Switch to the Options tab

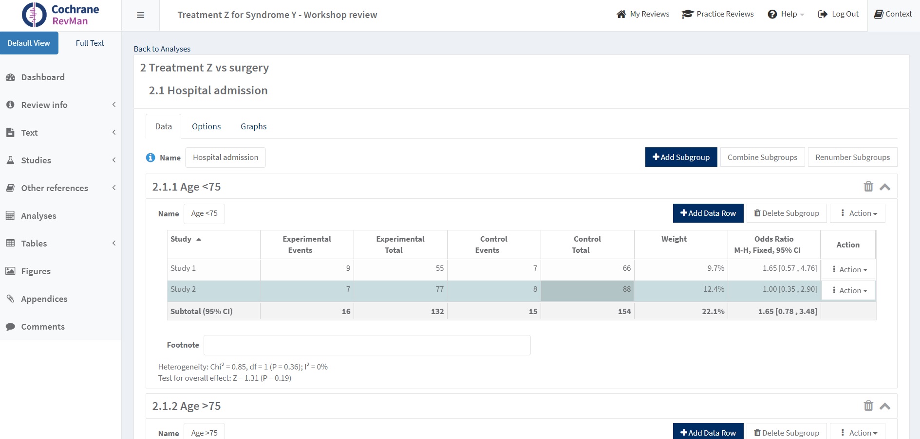pyautogui.click(x=206, y=126)
